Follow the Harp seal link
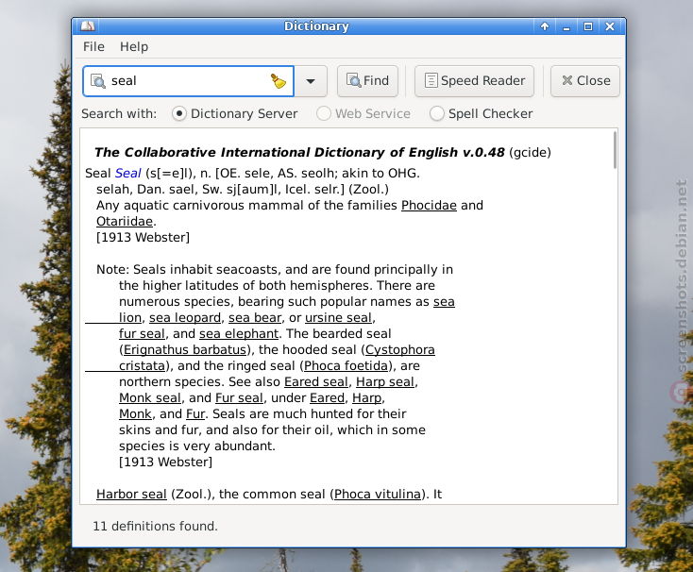The width and height of the screenshot is (693, 572). click(385, 381)
